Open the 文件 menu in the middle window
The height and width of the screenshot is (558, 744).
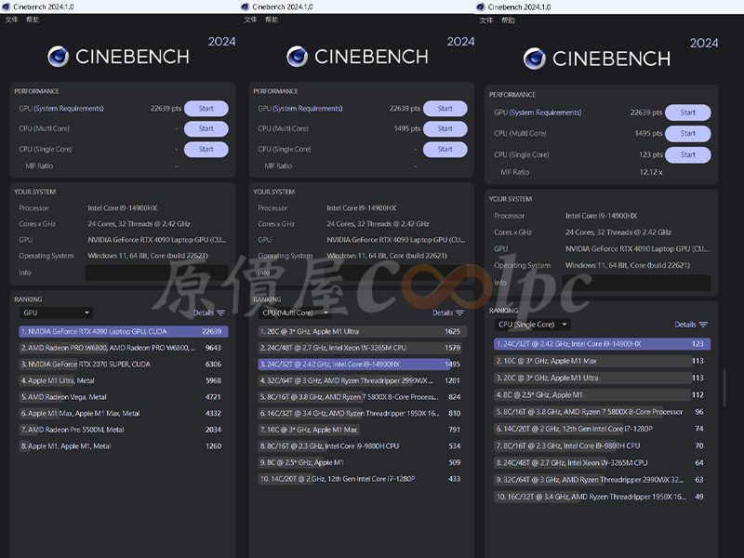tap(250, 20)
